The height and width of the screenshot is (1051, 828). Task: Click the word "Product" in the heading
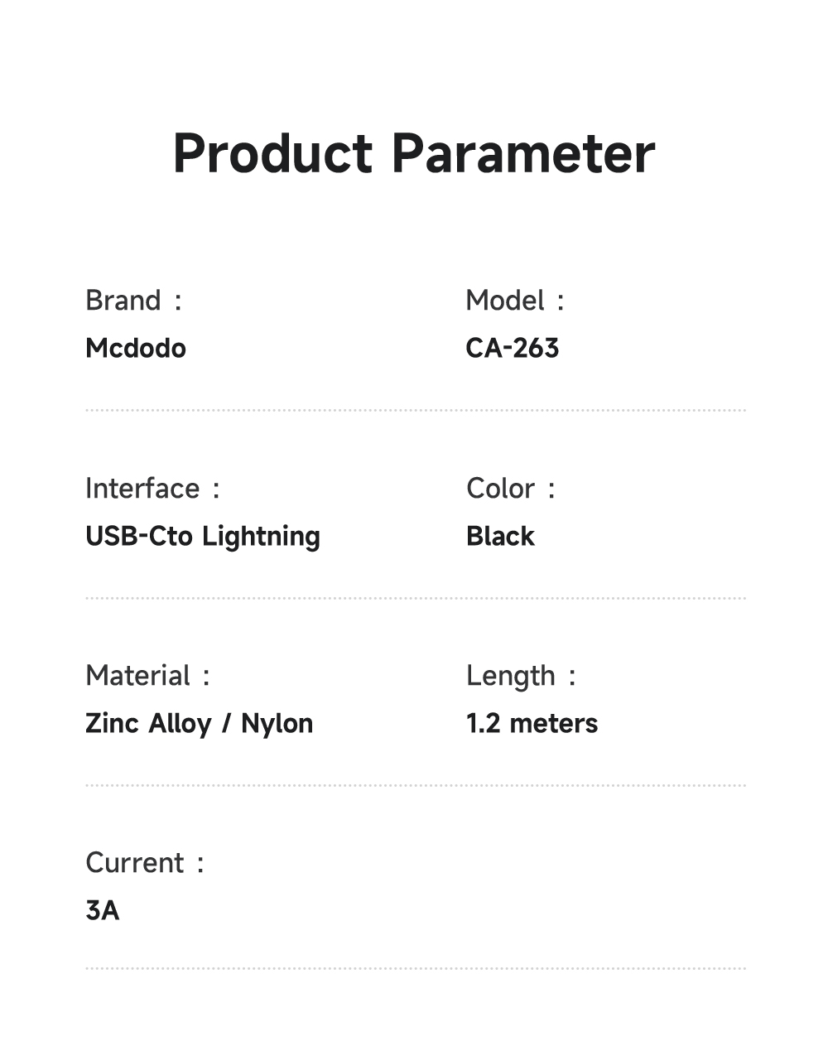coord(272,154)
